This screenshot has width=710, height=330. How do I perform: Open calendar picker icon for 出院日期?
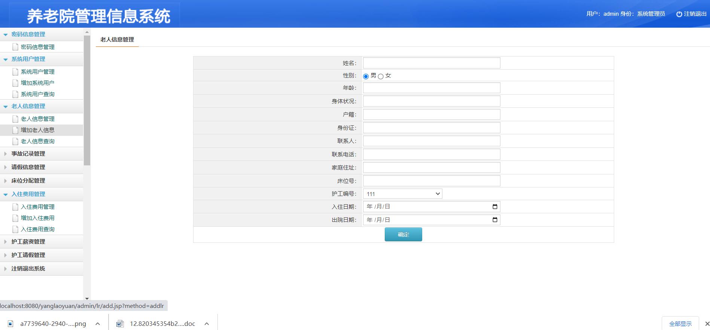pos(495,220)
